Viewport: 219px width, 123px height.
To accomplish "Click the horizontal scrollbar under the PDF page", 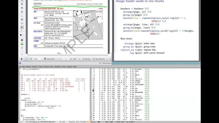I will pyautogui.click(x=68, y=55).
